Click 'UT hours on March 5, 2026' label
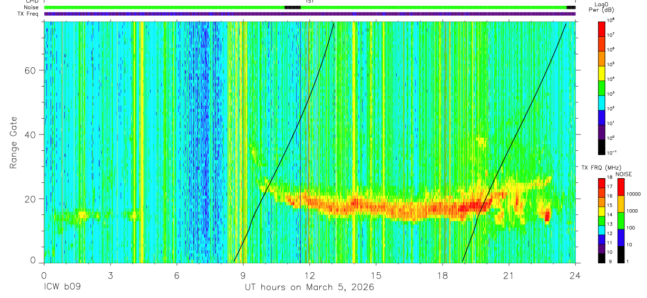 (309, 287)
